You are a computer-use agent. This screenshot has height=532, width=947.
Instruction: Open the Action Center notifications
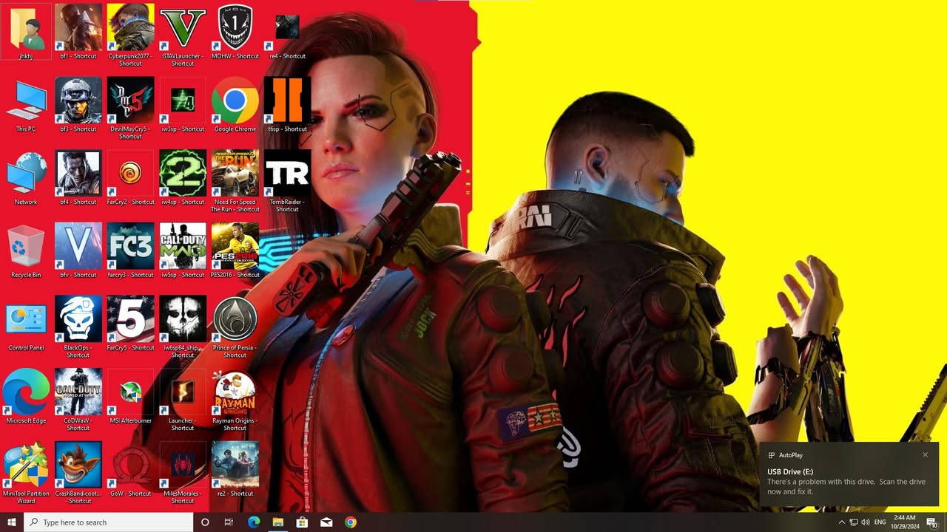(x=931, y=522)
